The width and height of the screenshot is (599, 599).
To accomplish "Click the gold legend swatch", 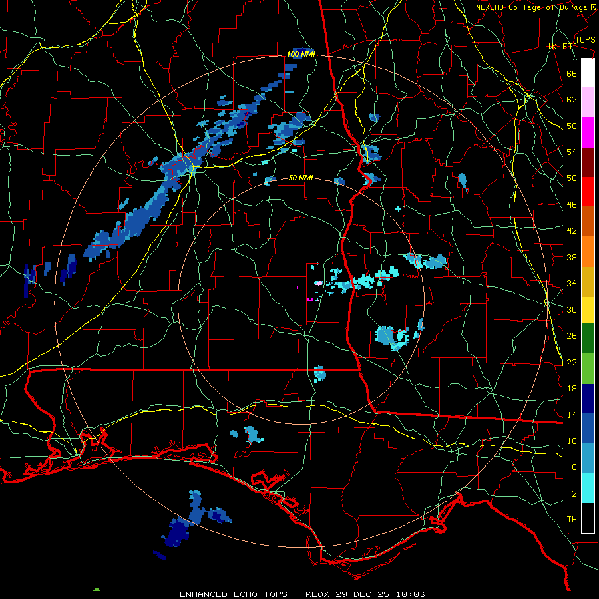I will click(x=588, y=282).
